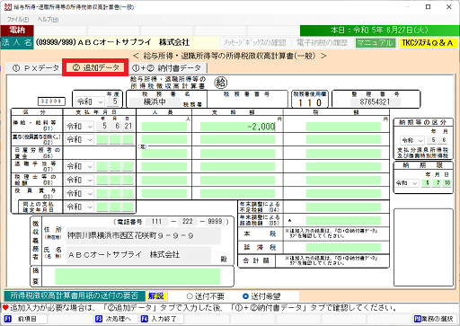The width and height of the screenshot is (460, 326).
Task: Select the 送付不要 radio button
Action: tap(190, 296)
